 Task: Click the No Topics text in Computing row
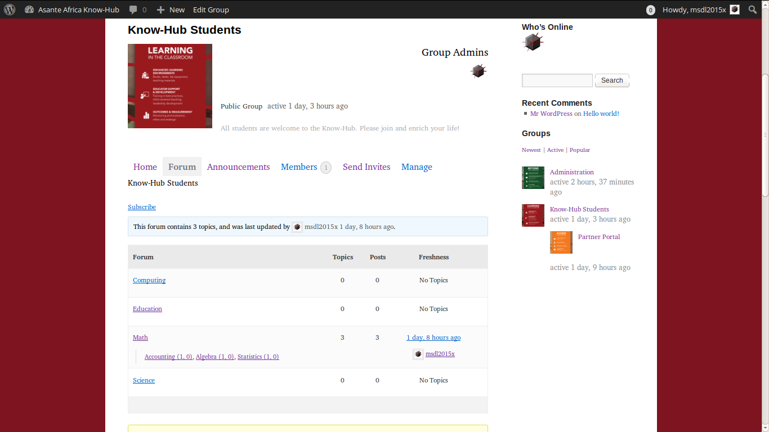(x=433, y=280)
